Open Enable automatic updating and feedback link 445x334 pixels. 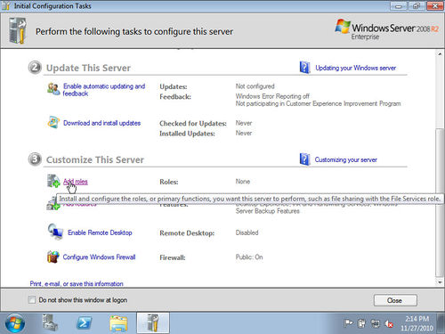(104, 90)
